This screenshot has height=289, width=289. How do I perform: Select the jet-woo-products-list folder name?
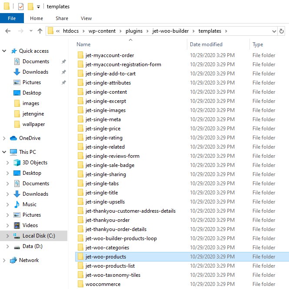pyautogui.click(x=110, y=266)
